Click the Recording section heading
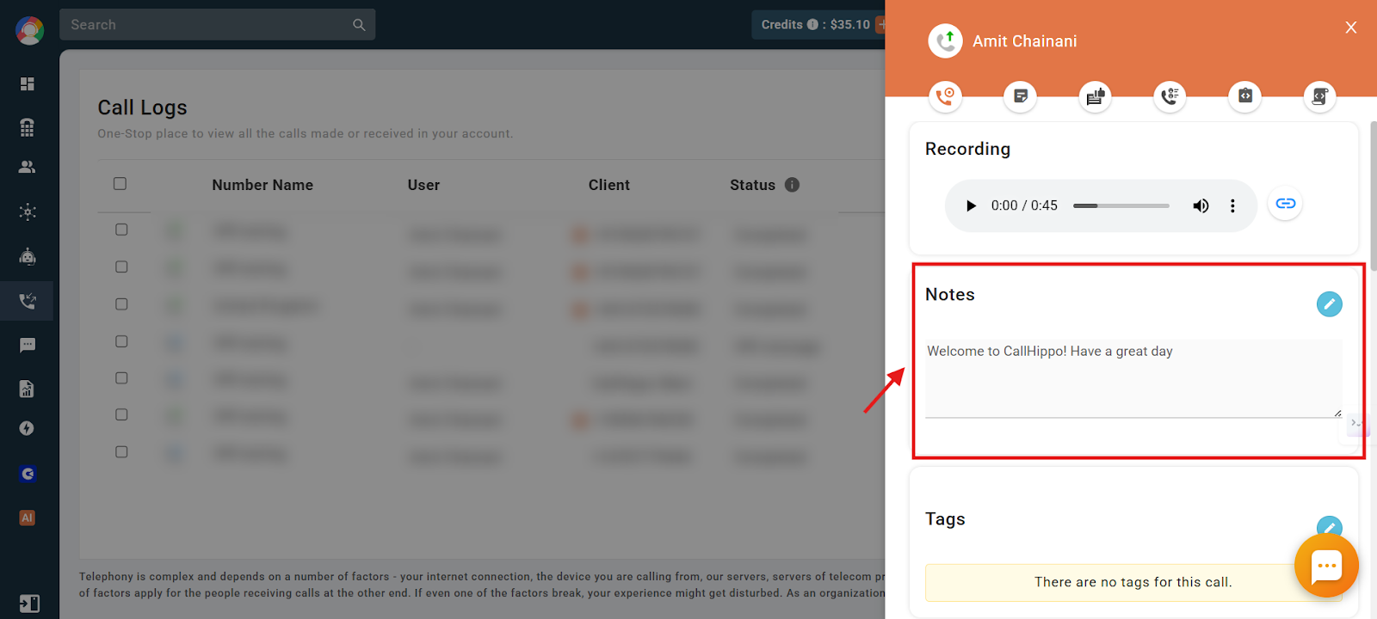The height and width of the screenshot is (619, 1377). pos(967,149)
